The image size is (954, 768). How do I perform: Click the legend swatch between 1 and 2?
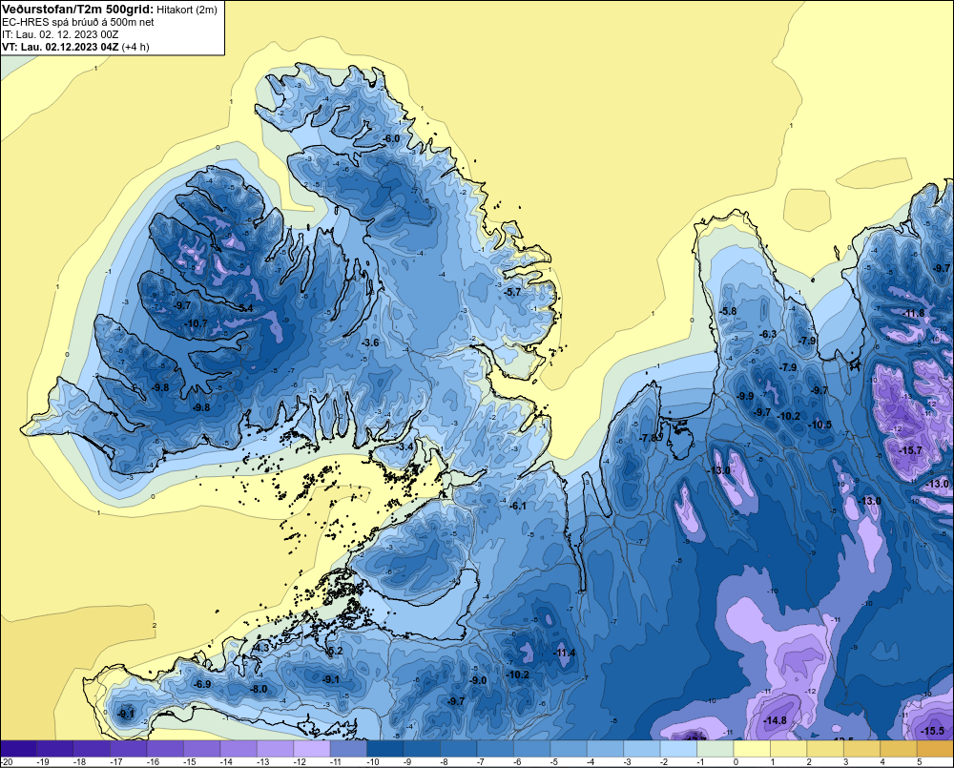(x=789, y=748)
